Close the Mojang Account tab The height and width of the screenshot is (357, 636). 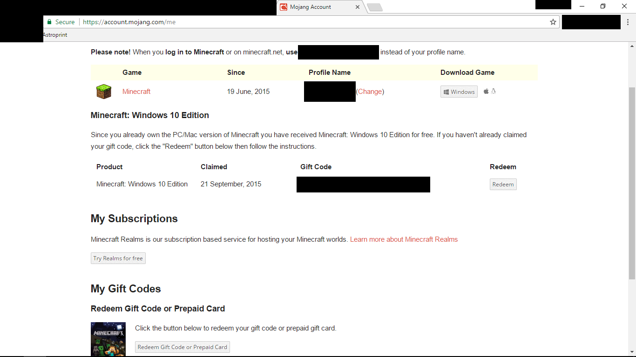coord(358,7)
